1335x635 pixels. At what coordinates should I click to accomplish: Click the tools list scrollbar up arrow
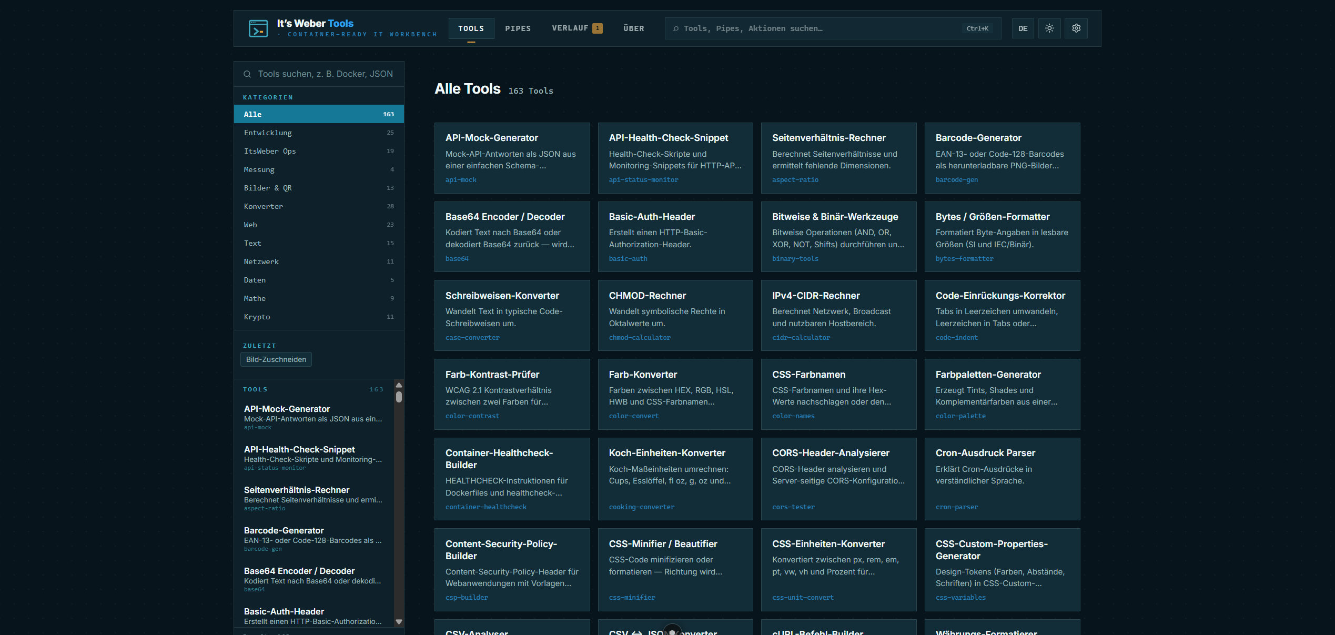point(399,385)
